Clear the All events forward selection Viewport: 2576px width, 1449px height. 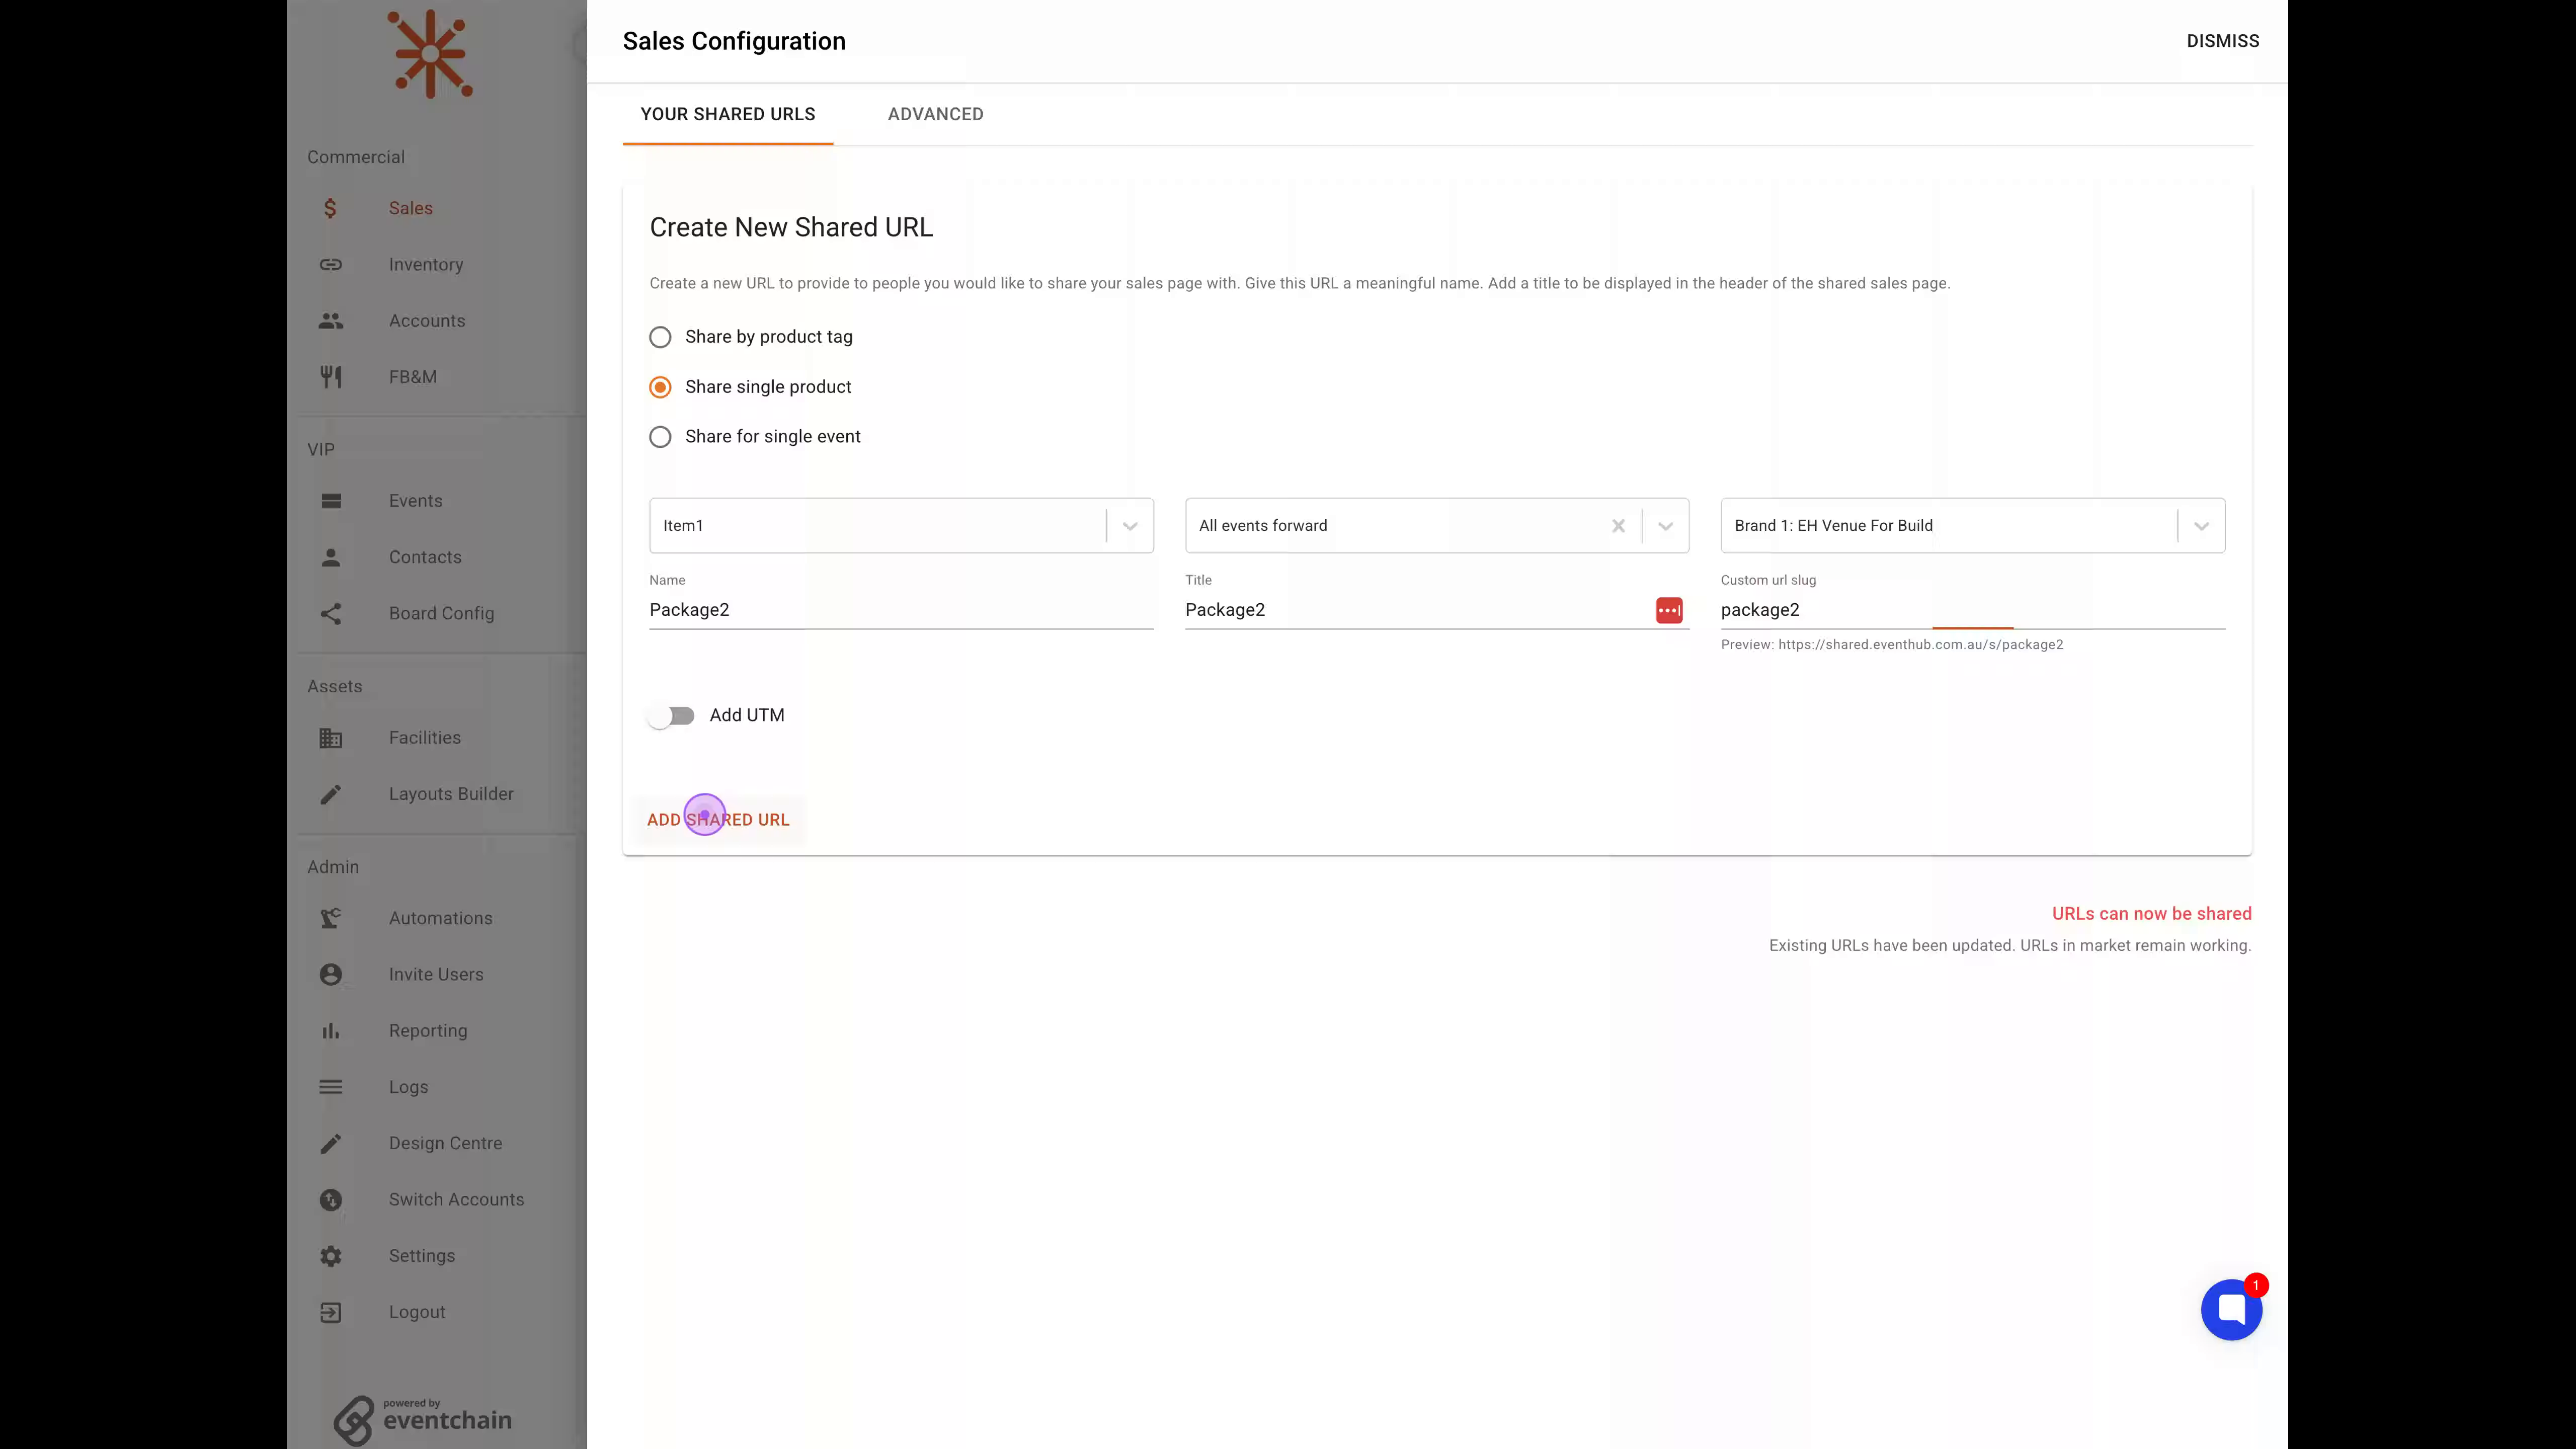coord(1618,526)
